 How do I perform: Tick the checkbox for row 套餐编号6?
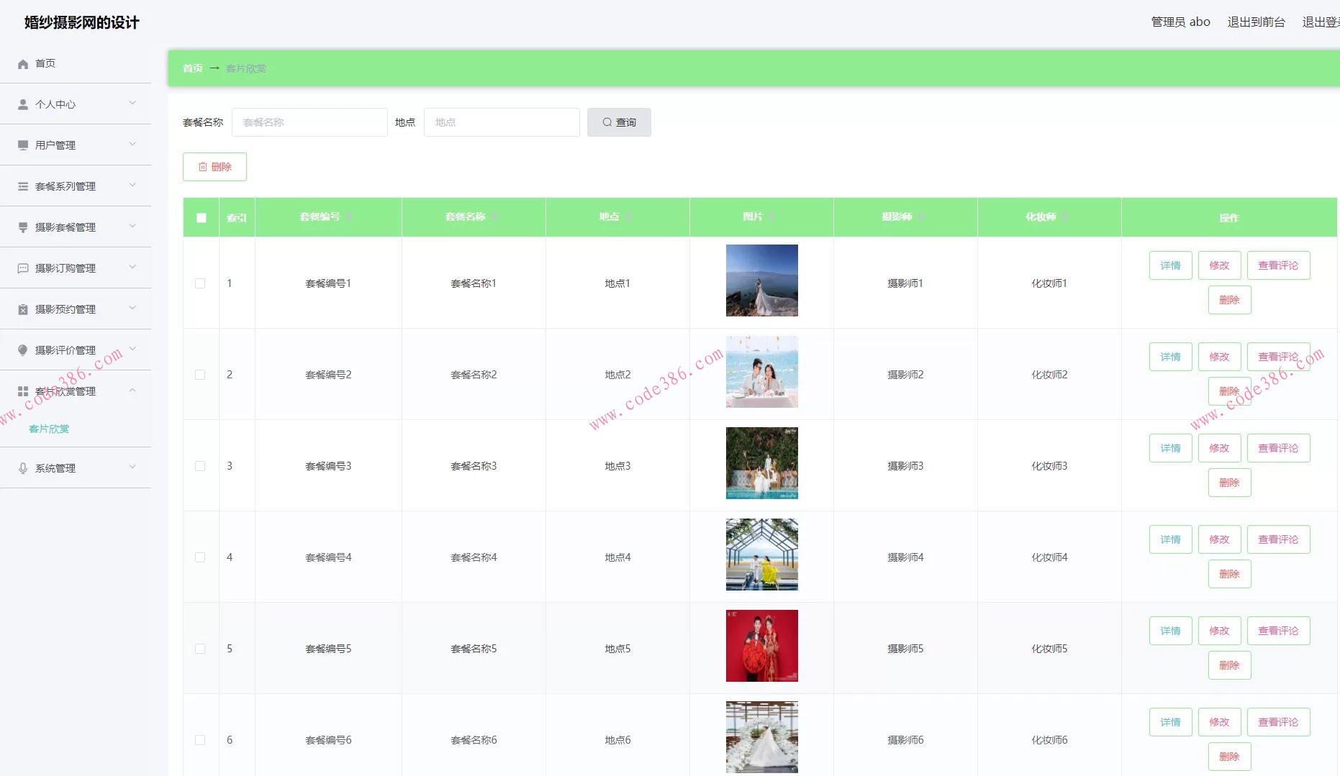point(200,740)
